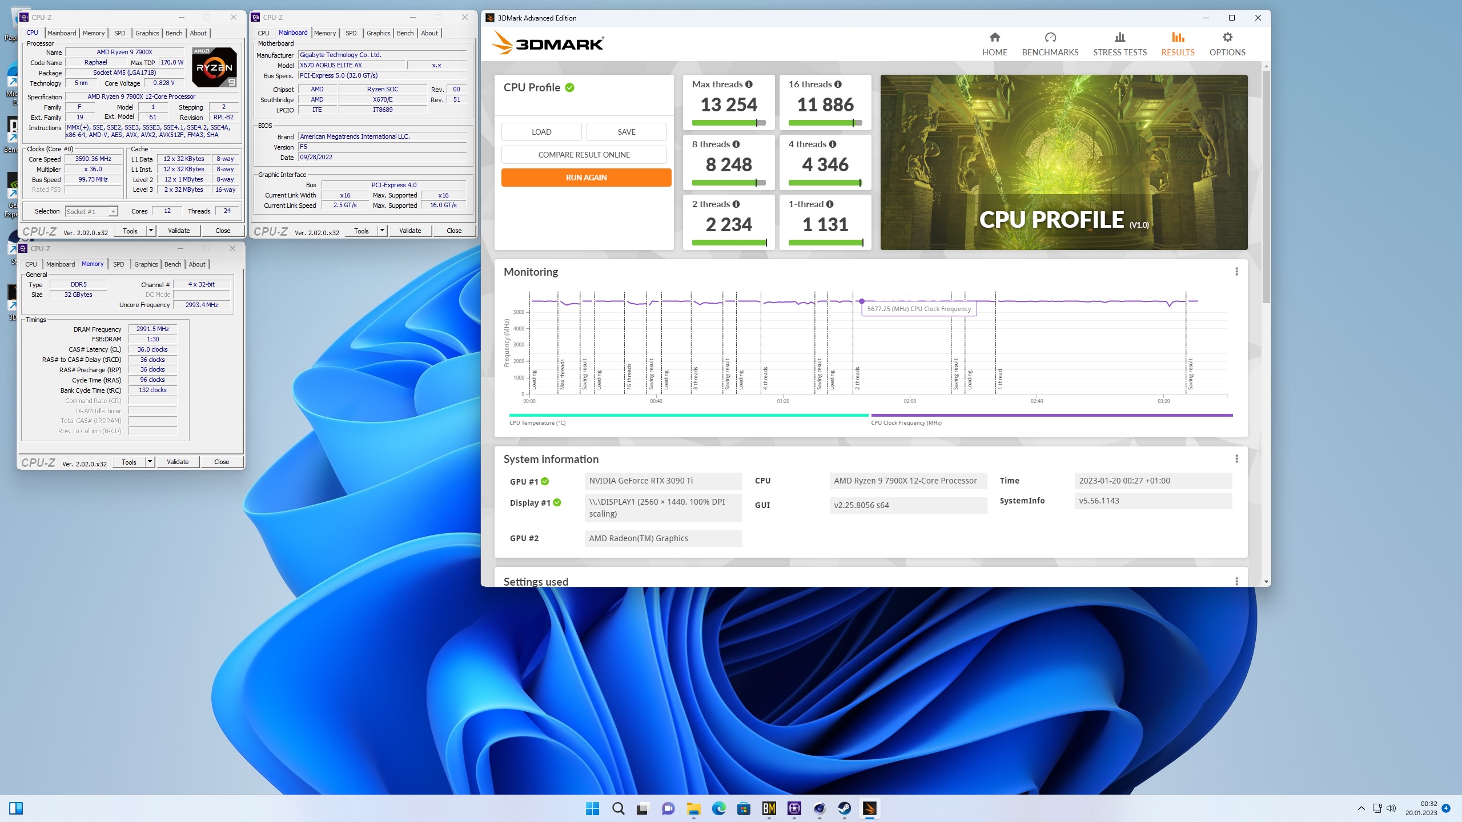Click Tools button in Mainboard CPU-Z window
This screenshot has width=1462, height=822.
pos(361,231)
